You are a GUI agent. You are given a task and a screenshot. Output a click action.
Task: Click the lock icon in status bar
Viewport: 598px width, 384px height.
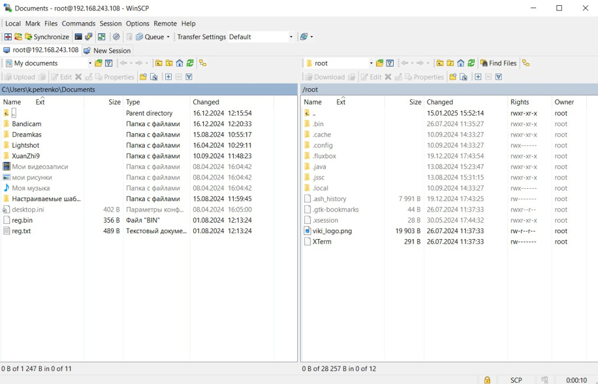point(487,380)
